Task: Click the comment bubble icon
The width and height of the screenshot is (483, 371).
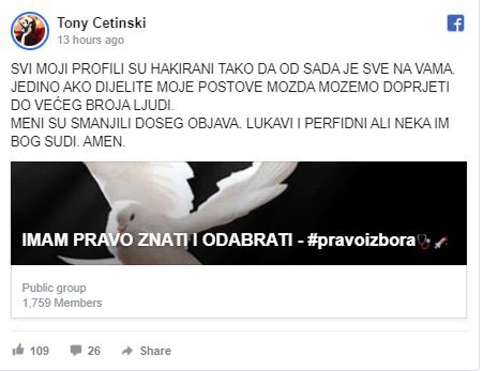Action: [76, 350]
